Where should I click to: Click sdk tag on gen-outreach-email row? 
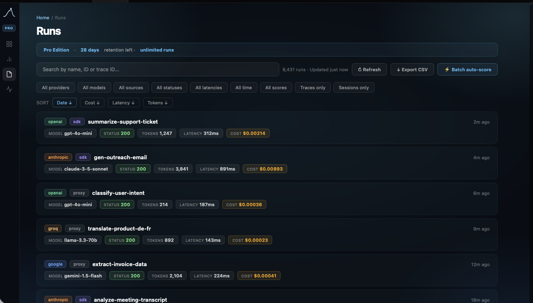[83, 157]
